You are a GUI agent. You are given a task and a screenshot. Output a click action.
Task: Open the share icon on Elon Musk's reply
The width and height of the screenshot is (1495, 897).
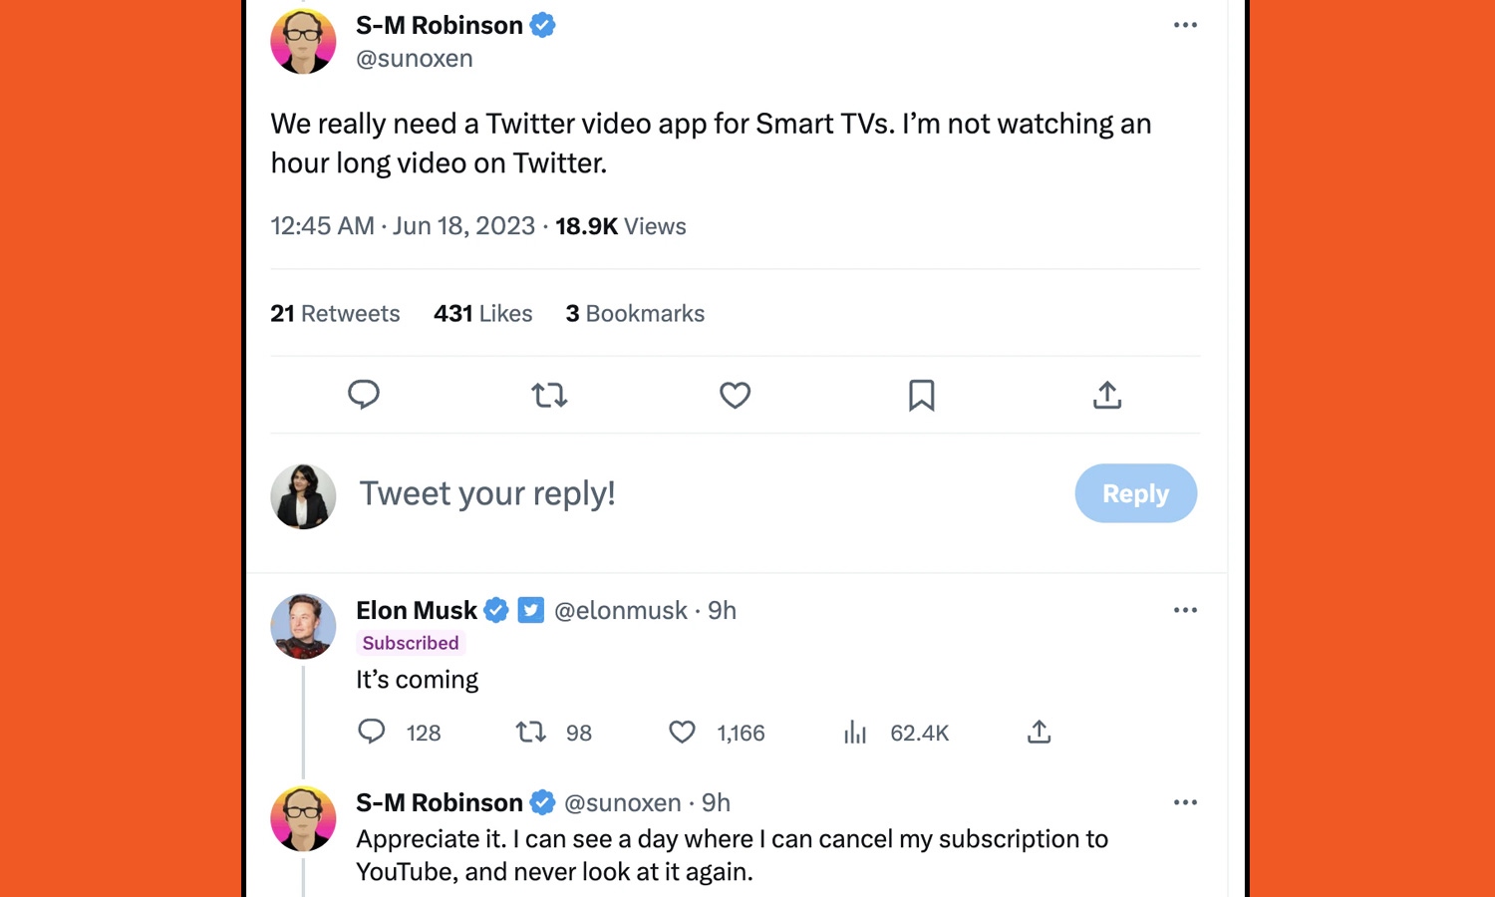tap(1038, 732)
